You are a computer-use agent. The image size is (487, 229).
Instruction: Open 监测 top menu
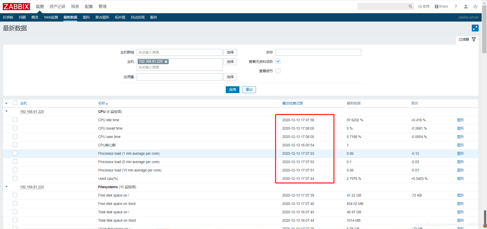pos(40,7)
